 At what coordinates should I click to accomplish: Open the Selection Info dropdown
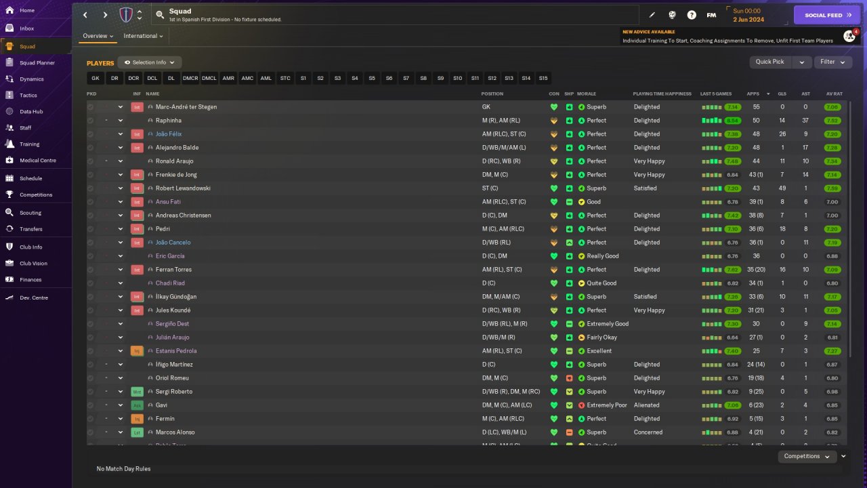point(149,62)
